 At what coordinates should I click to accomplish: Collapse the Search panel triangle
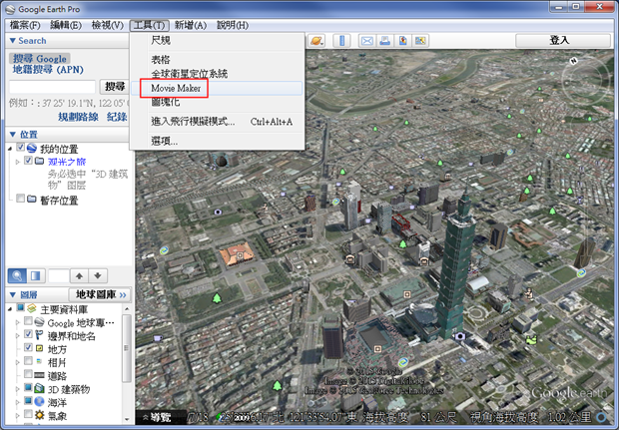12,40
